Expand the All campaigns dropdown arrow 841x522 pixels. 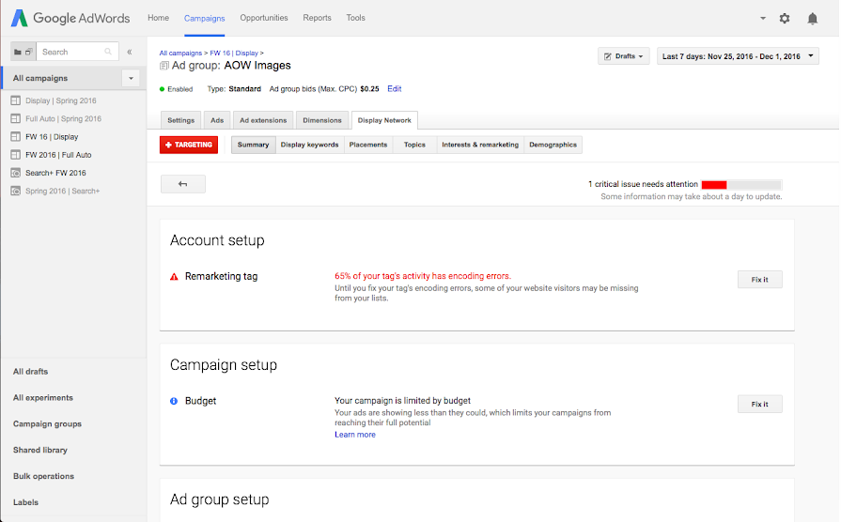(x=131, y=78)
